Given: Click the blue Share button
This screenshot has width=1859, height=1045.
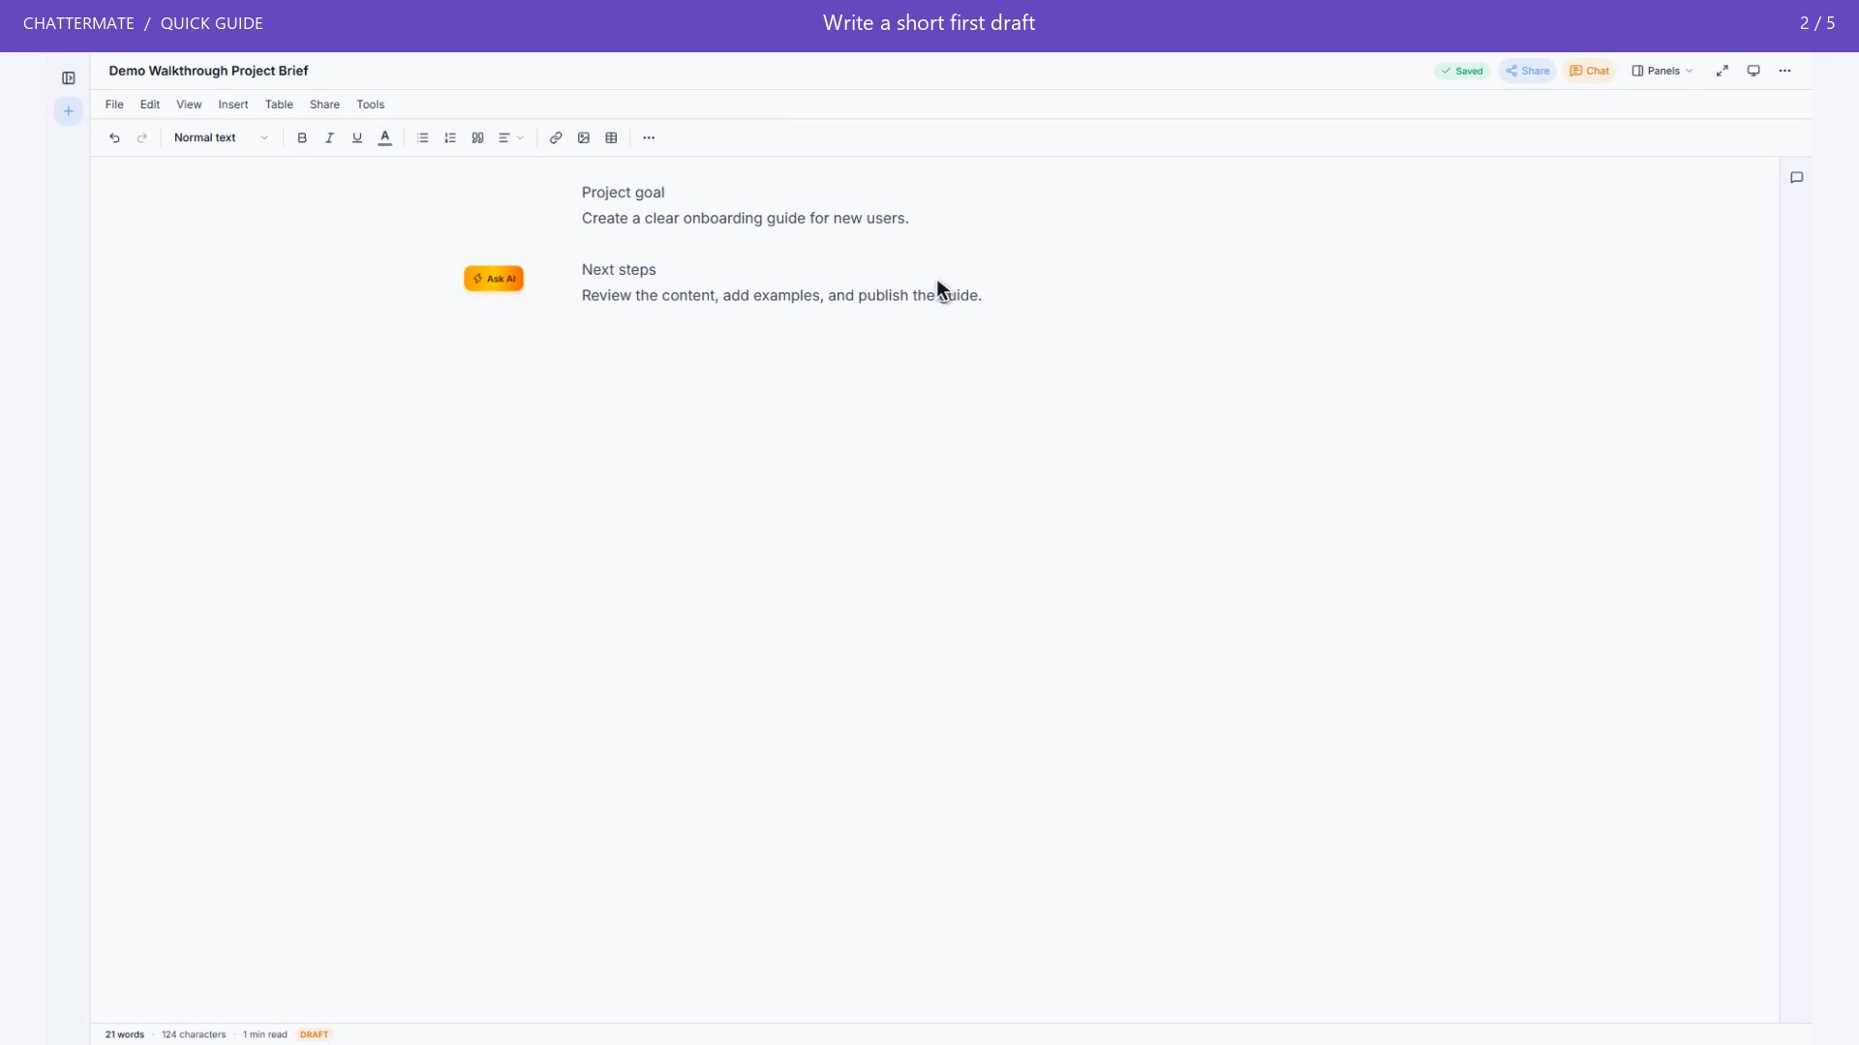Looking at the screenshot, I should point(1528,71).
